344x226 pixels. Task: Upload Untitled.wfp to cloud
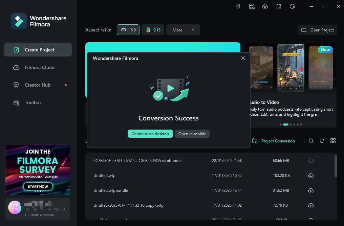(311, 176)
